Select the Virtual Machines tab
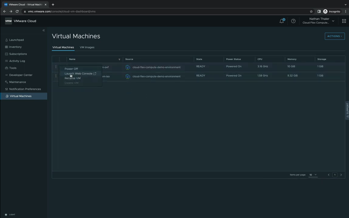349x218 pixels. 63,47
